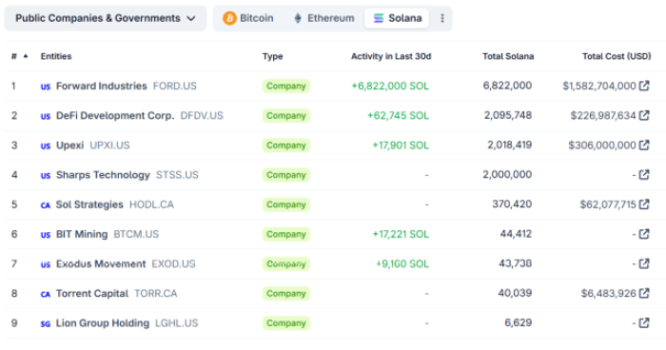
Task: Click the +6,822,000 SOL activity value
Action: tap(390, 86)
